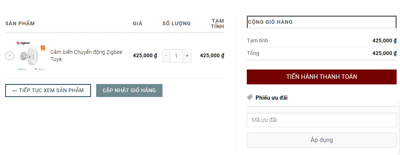Click the orange Tuya badge on product image
The width and height of the screenshot is (400, 155).
pos(43,48)
